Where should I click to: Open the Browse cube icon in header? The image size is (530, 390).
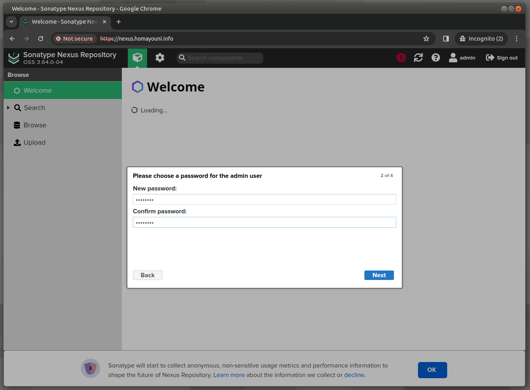point(137,58)
